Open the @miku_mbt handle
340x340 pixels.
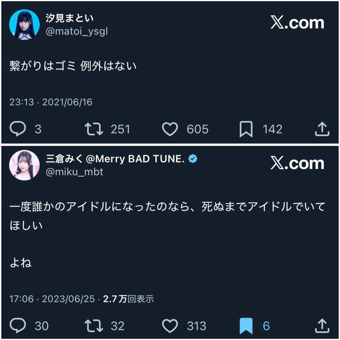pos(75,172)
